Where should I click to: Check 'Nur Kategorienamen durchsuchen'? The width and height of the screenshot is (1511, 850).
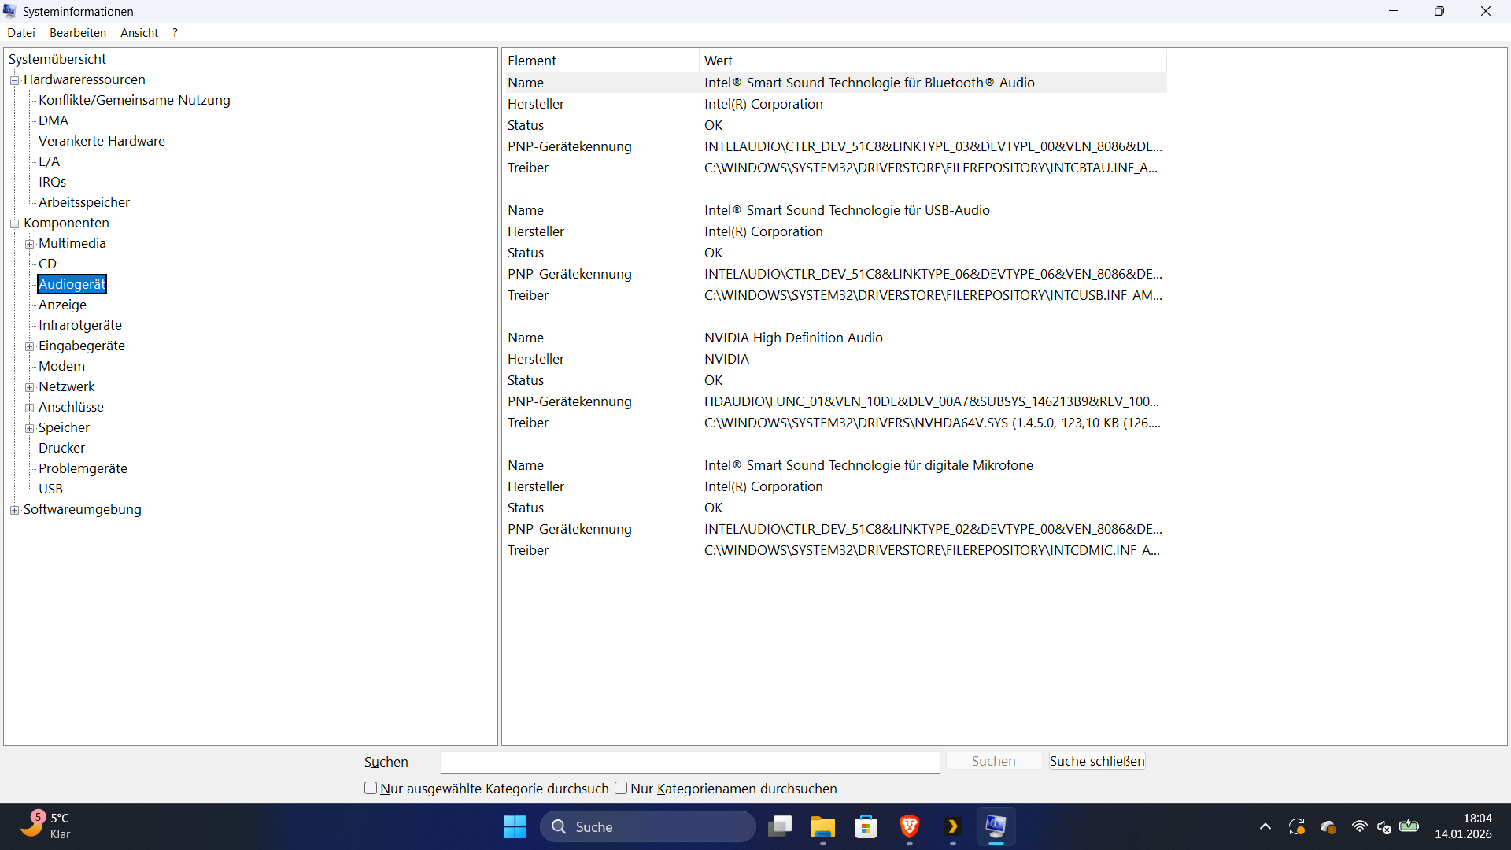620,788
